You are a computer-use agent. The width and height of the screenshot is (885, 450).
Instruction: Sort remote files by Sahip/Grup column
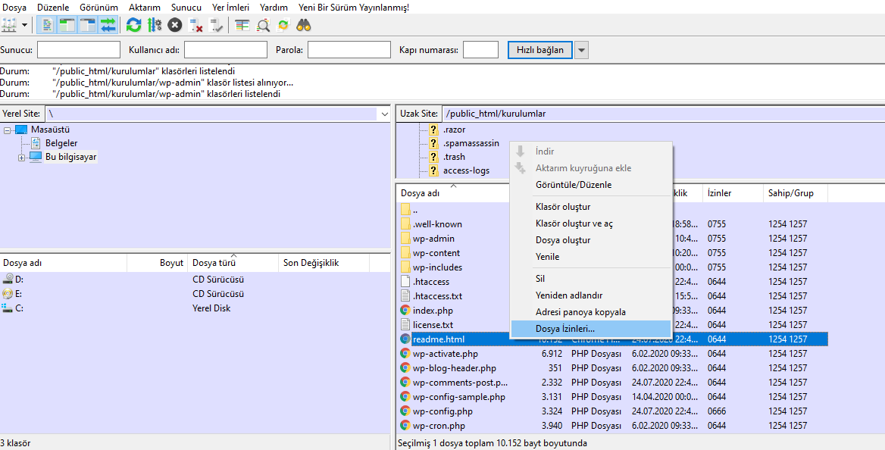(x=796, y=193)
